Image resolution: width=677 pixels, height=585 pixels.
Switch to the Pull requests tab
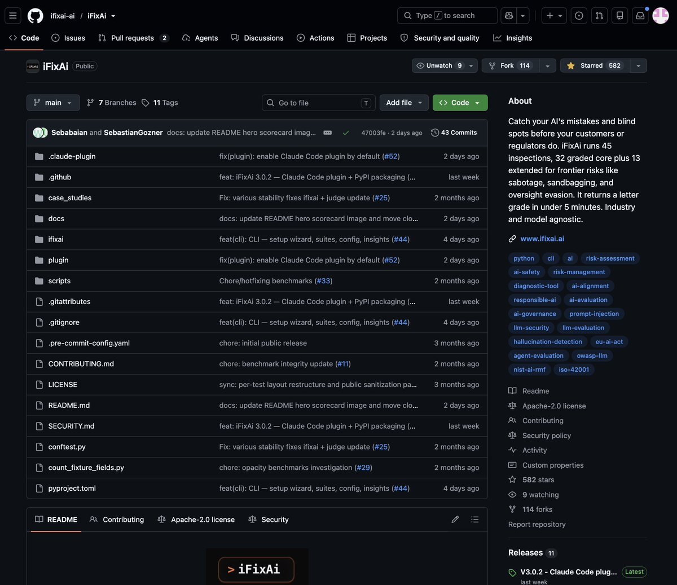(x=133, y=38)
